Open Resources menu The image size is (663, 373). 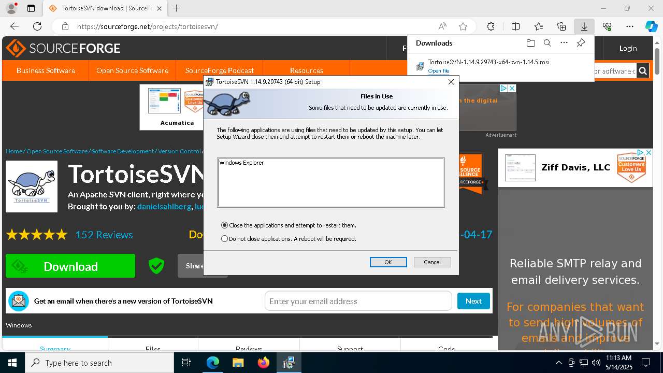tap(307, 70)
